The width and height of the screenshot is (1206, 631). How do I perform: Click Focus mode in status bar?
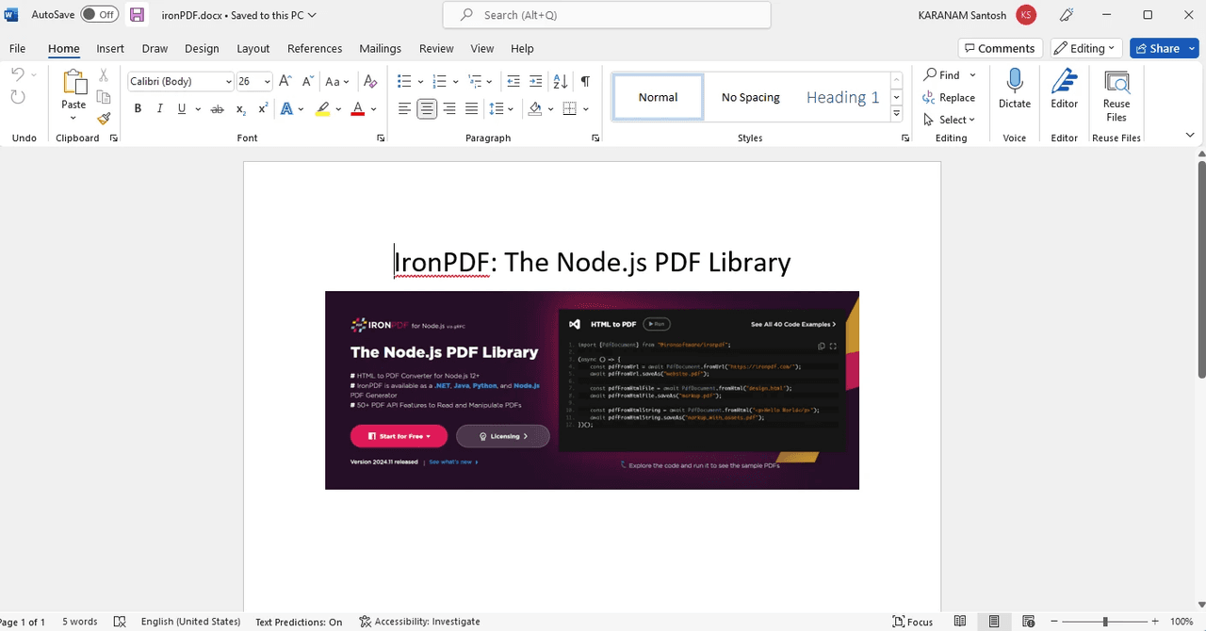coord(913,622)
